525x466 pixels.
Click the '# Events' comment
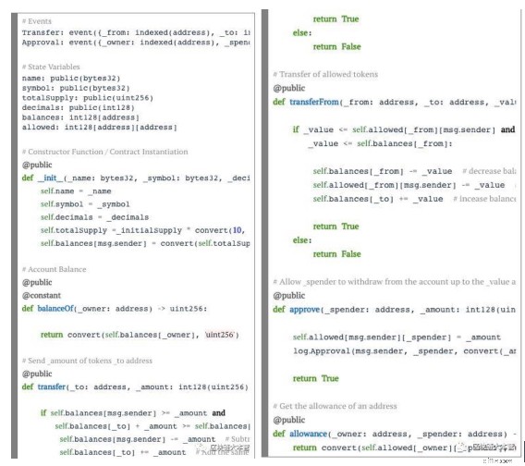tap(37, 21)
